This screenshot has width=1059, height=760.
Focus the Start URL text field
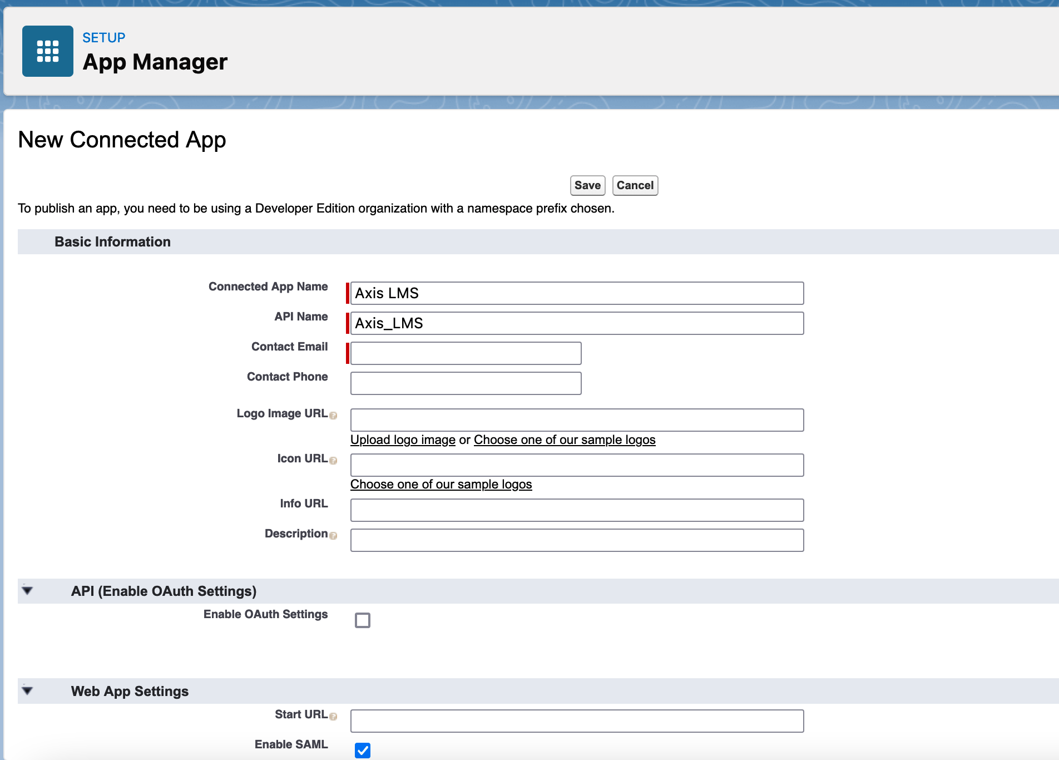[577, 721]
